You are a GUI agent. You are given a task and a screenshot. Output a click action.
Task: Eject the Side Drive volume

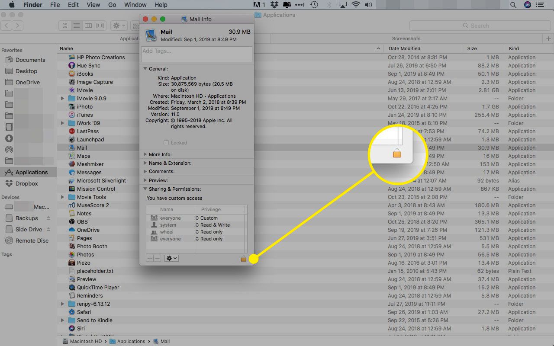pos(48,230)
